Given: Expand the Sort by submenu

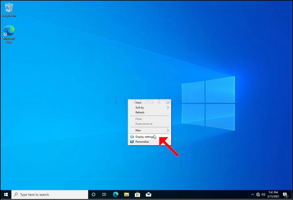Looking at the screenshot, I should (x=149, y=108).
